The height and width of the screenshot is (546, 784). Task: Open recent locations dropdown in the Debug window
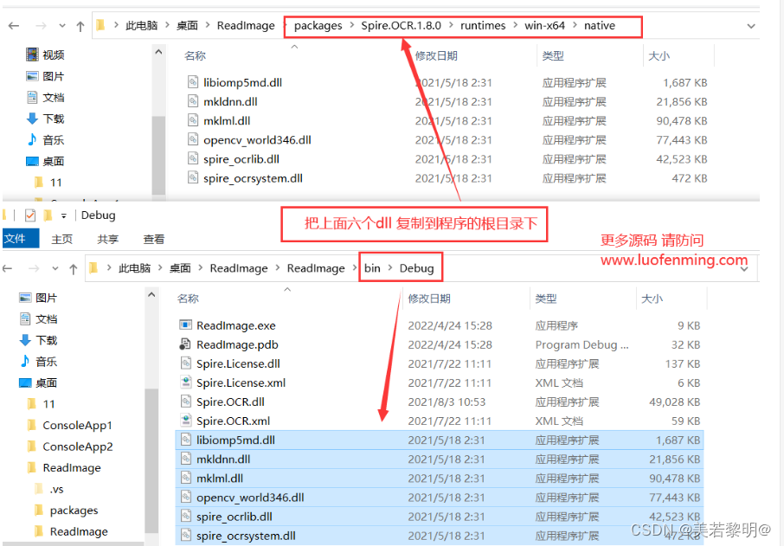coord(55,268)
